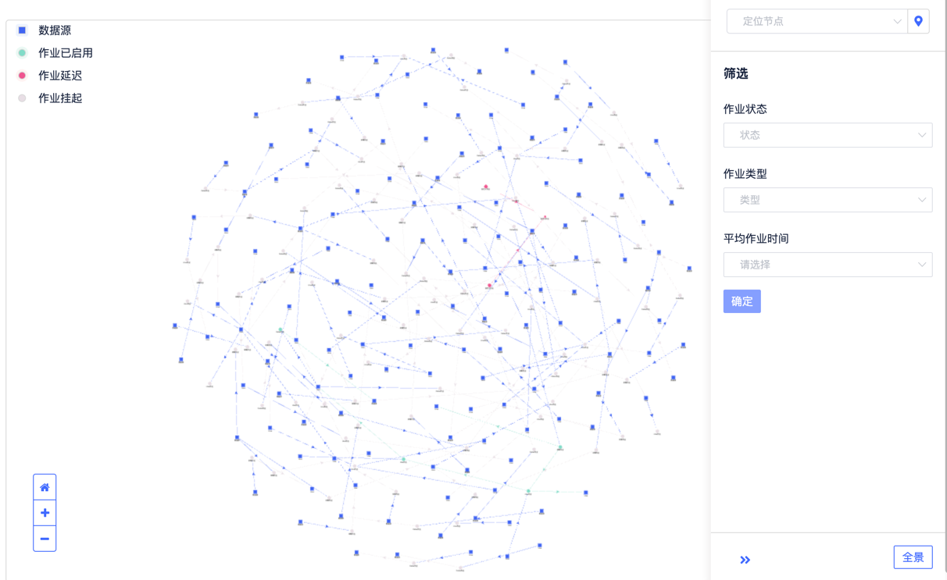Zoom in with the plus icon
The width and height of the screenshot is (947, 580).
tap(45, 513)
